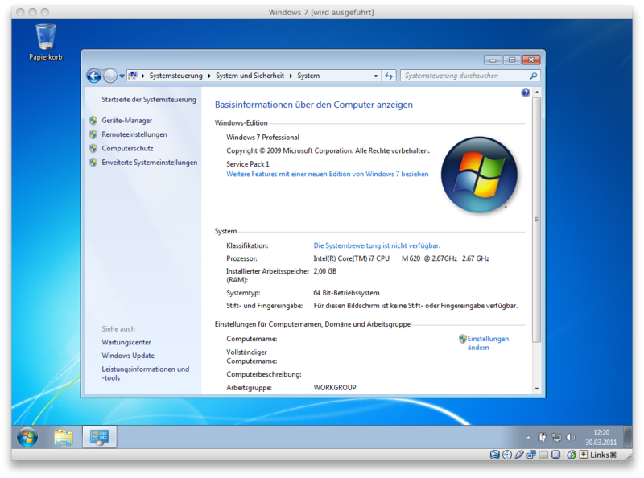Go to Startseite der Systemsteuerung
The width and height of the screenshot is (644, 478).
pos(149,100)
